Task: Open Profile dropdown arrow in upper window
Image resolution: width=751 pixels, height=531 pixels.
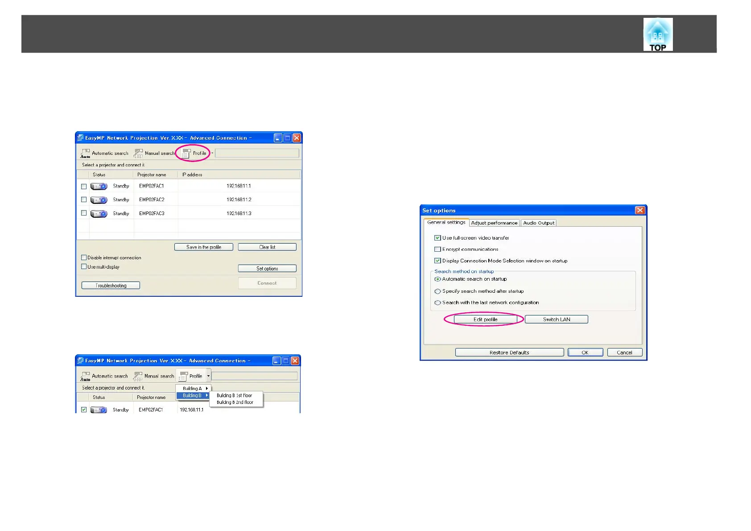Action: (212, 153)
